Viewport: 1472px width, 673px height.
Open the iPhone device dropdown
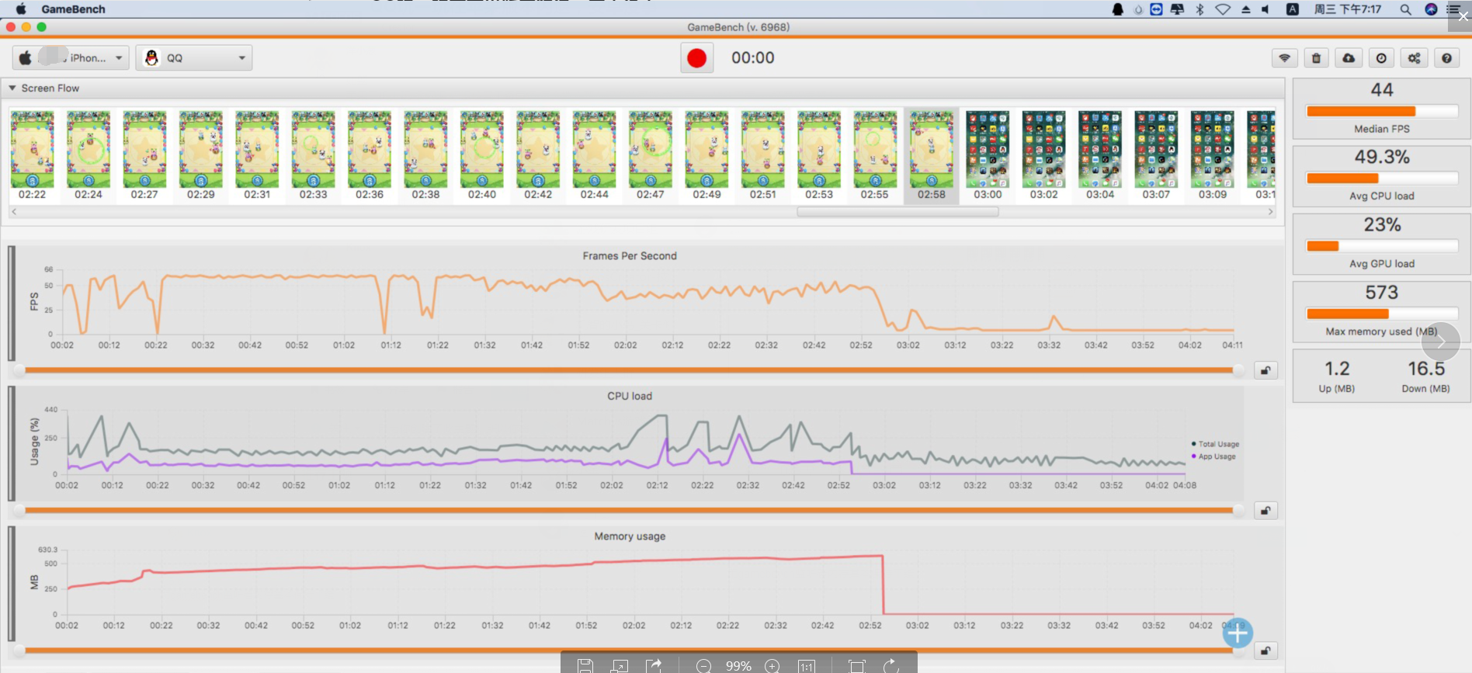(71, 58)
